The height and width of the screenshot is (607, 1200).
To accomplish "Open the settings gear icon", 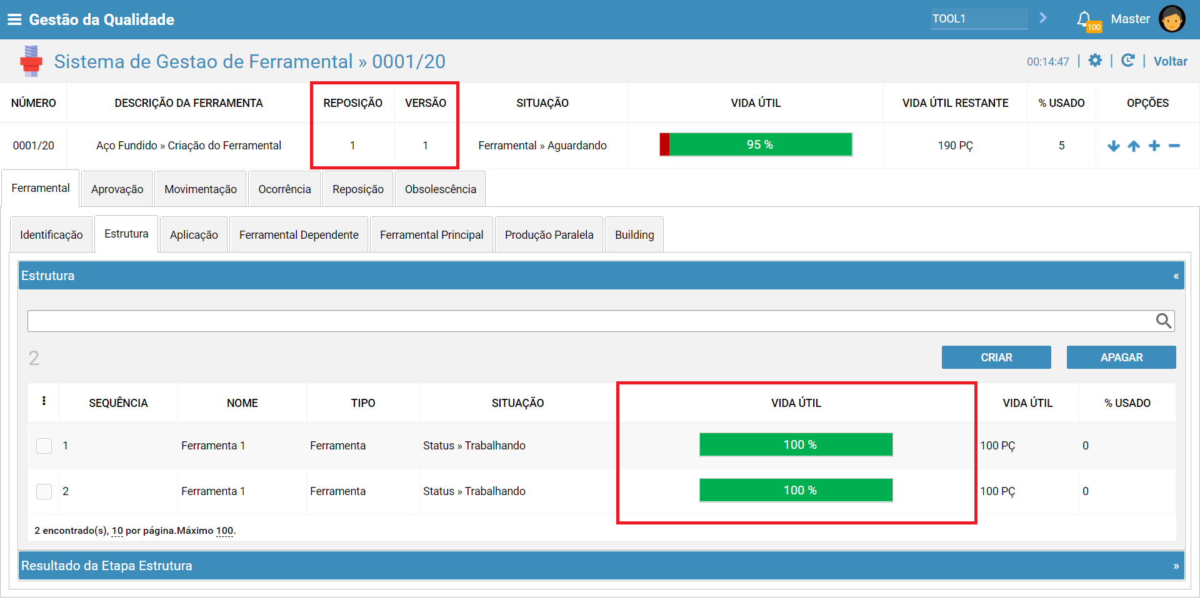I will tap(1095, 60).
